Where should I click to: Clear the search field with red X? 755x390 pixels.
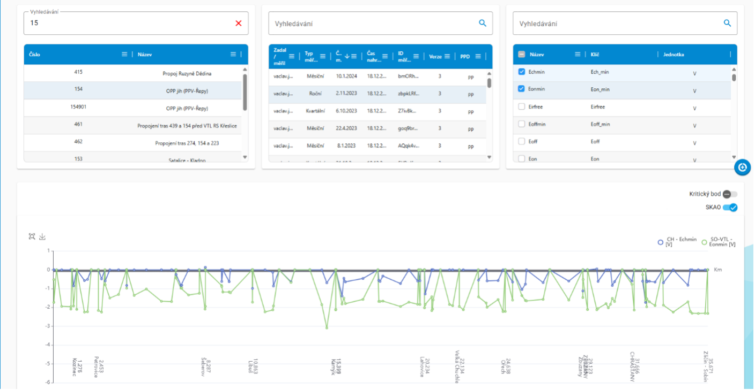pos(239,23)
